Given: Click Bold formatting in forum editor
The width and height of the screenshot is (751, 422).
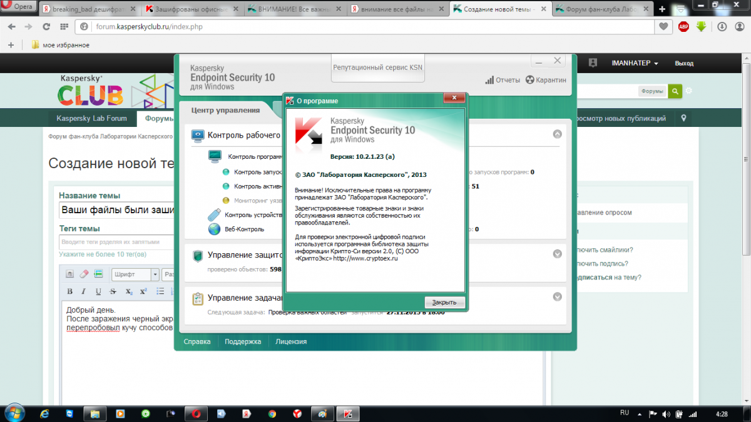Looking at the screenshot, I should click(69, 291).
